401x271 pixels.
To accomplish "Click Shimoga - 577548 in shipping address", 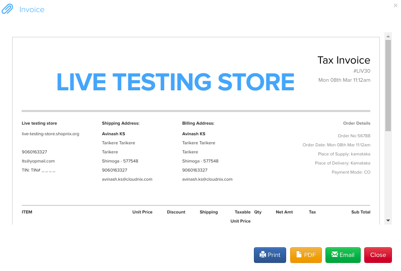I will coord(120,161).
